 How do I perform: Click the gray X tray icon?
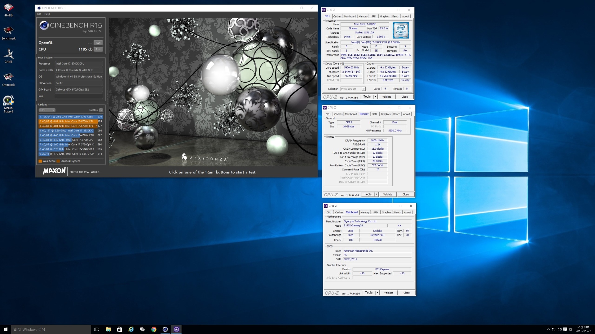click(571, 329)
